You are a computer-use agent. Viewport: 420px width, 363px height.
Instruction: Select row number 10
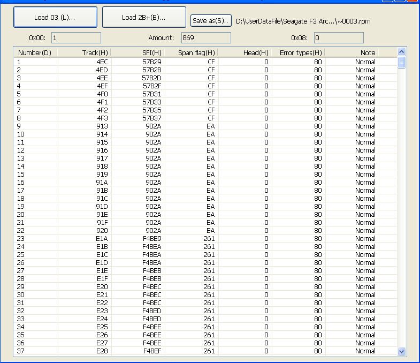click(x=21, y=134)
